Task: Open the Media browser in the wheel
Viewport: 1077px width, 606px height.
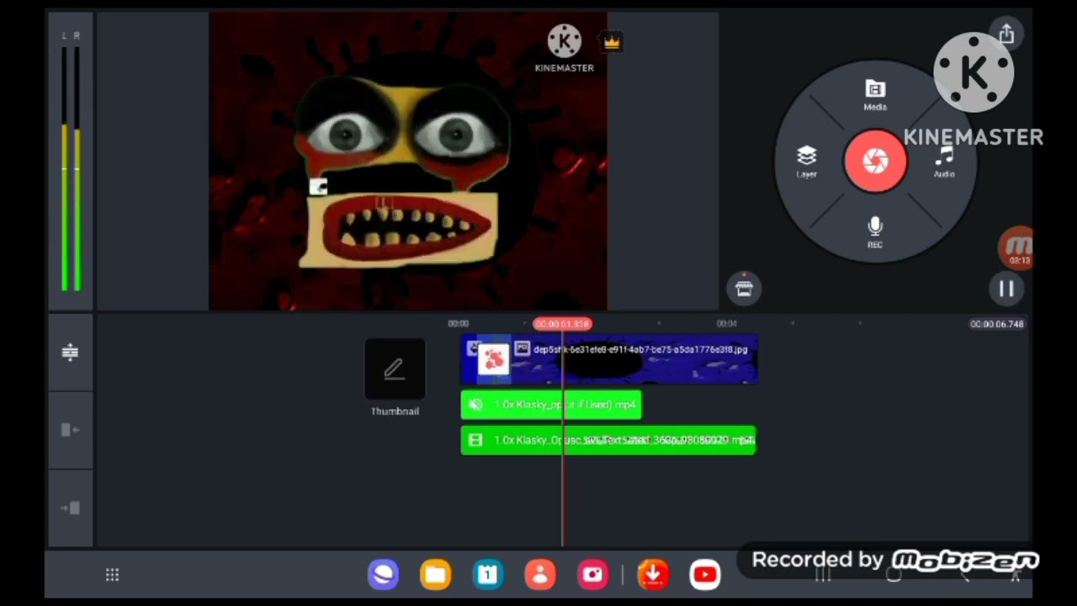Action: click(875, 95)
